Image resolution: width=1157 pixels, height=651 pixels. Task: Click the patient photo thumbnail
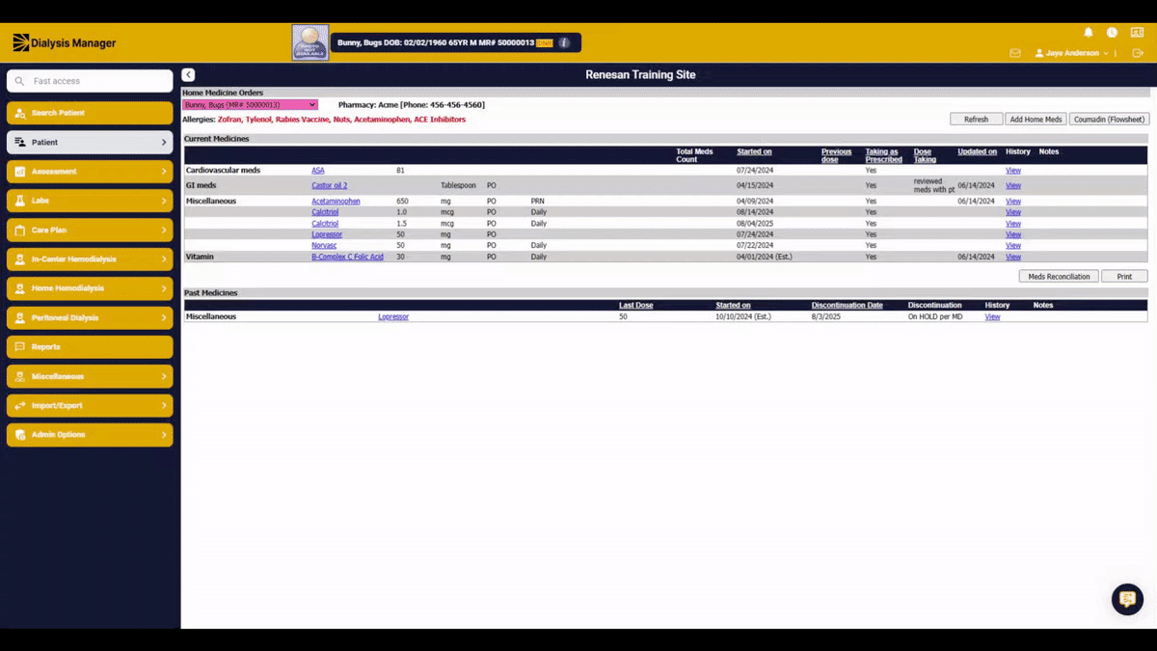310,42
